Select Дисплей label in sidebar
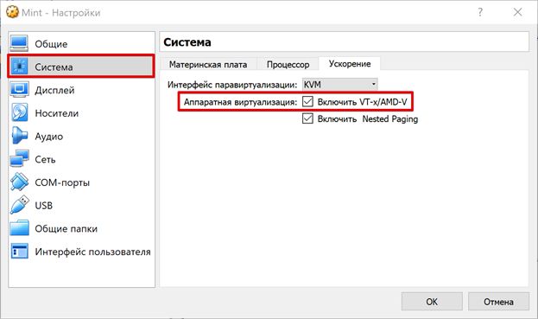Viewport: 538px width, 319px height. (x=54, y=90)
